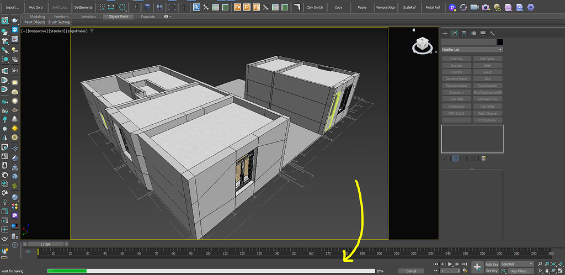Switch to the Populate ribbon tab
This screenshot has width=565, height=275.
coord(148,17)
